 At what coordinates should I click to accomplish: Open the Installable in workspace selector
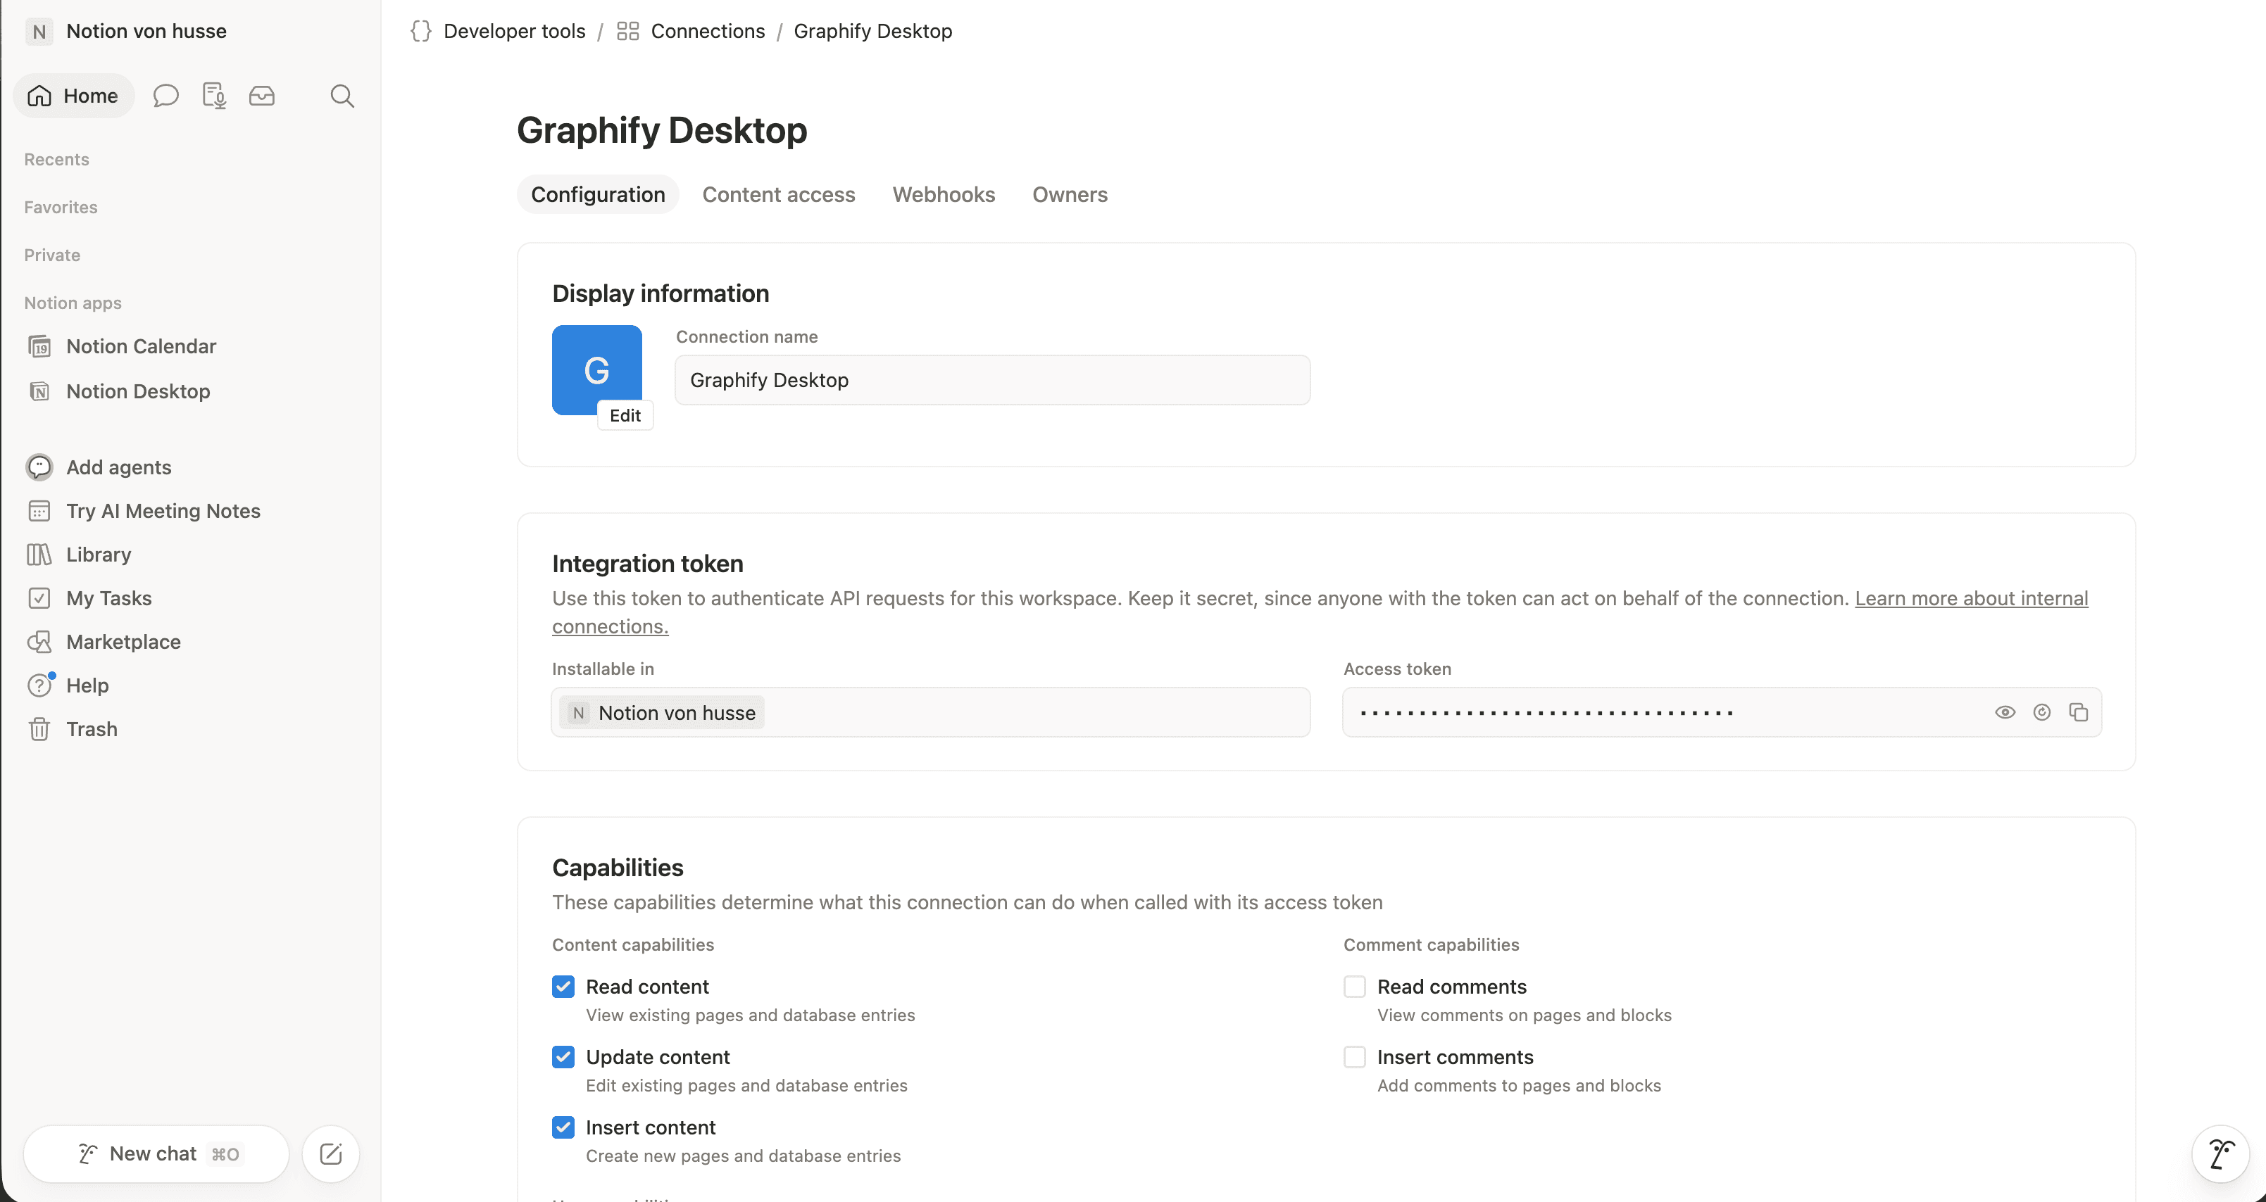click(x=931, y=713)
